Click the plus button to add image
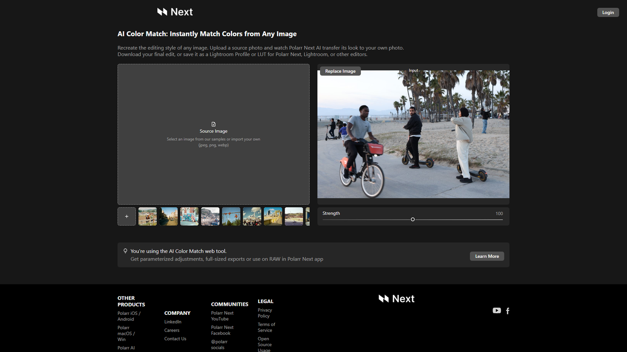 coord(127,216)
